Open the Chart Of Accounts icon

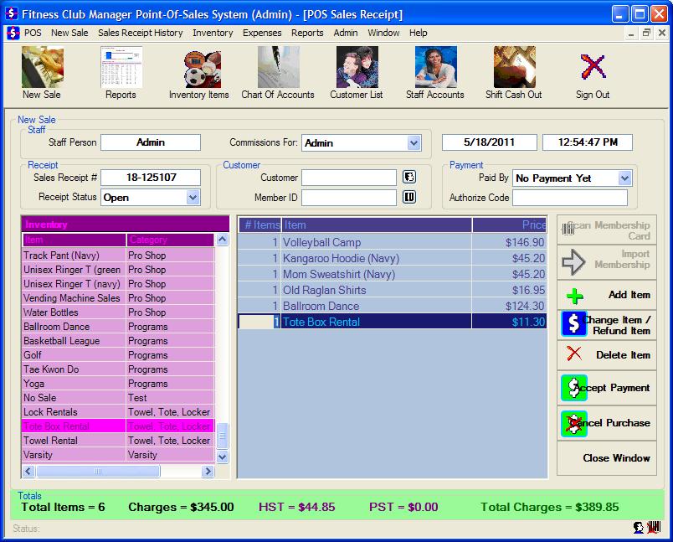click(x=278, y=69)
